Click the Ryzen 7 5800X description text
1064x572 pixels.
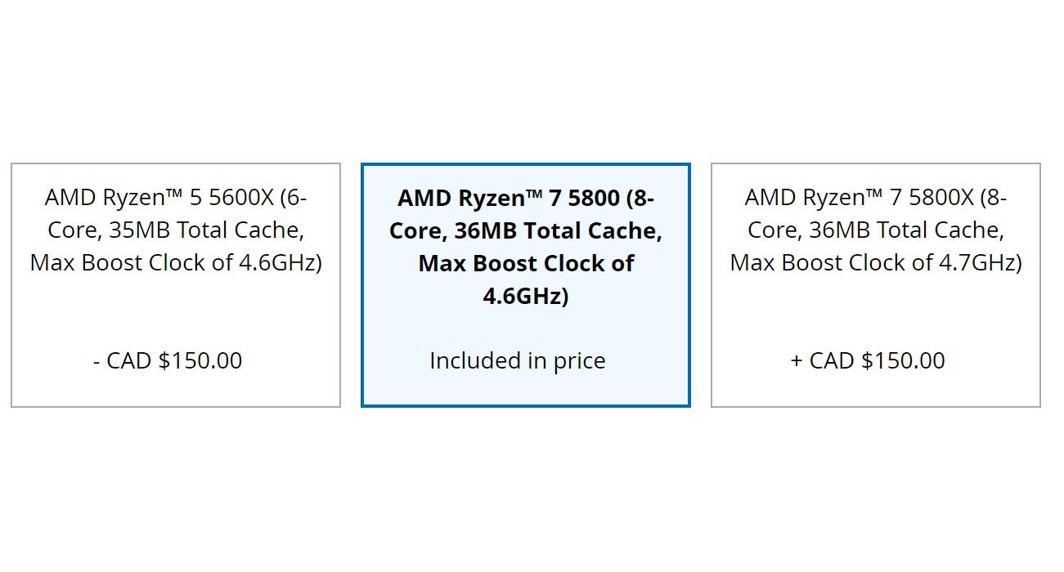tap(877, 230)
